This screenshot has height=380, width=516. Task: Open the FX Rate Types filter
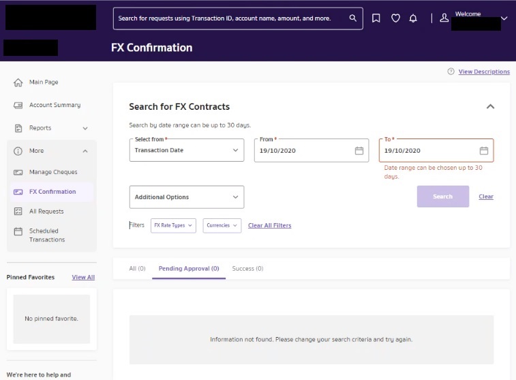173,225
